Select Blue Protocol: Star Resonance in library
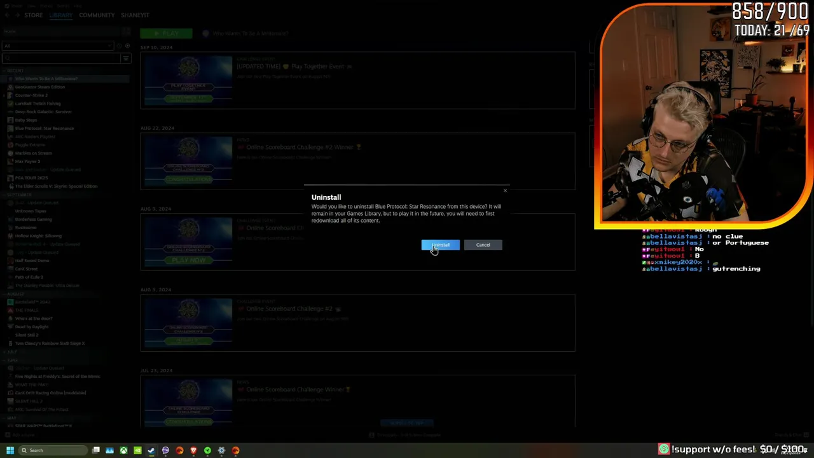Screen dimensions: 814x458 pos(45,128)
